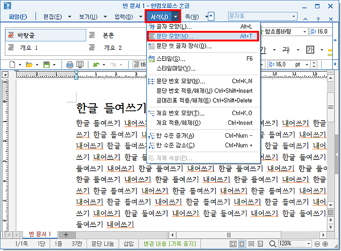Click the vertical scrollbar down arrow
This screenshot has height=251, width=341.
coord(330,205)
